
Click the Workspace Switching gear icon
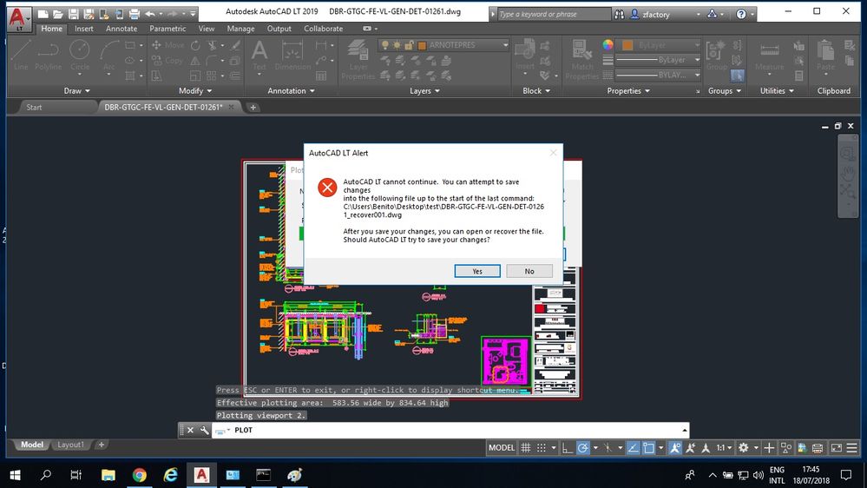744,447
